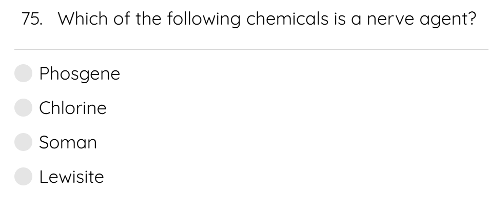Answer with the second option circle

tap(24, 108)
